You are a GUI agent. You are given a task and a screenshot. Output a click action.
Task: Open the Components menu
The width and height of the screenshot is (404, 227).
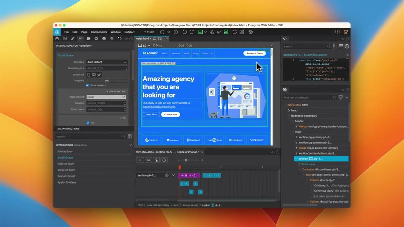99,32
